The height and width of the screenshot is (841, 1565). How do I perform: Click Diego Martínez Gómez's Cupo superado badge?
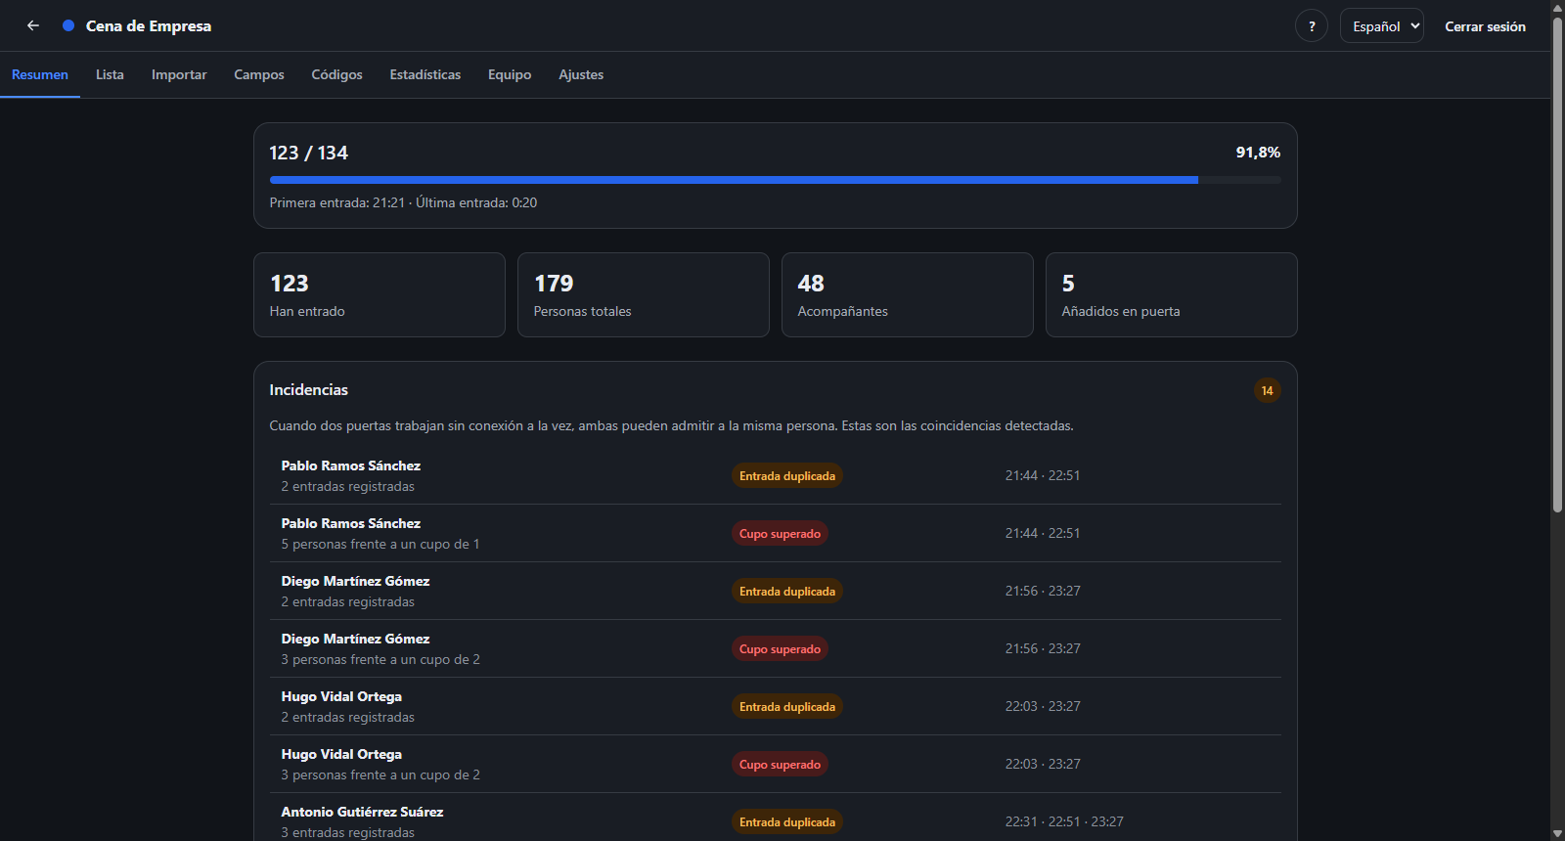pyautogui.click(x=780, y=649)
